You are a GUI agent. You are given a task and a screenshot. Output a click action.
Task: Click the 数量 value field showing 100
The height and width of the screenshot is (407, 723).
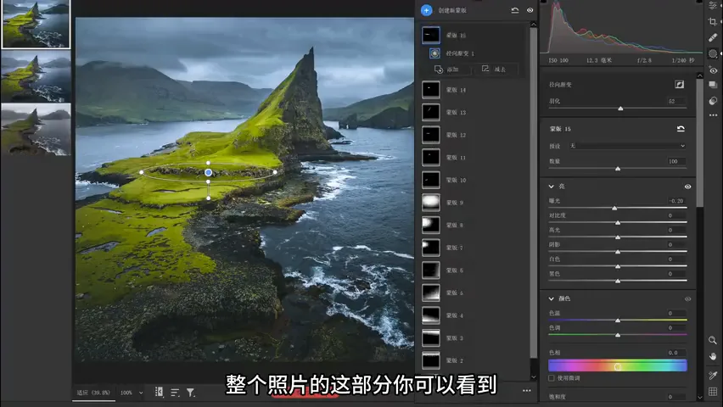[676, 161]
